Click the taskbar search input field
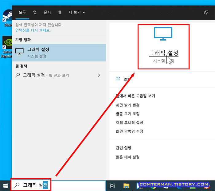This screenshot has width=215, height=191. (59, 185)
